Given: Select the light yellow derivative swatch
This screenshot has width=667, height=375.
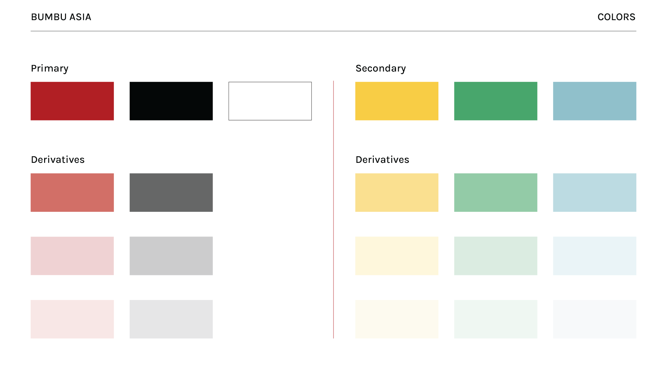Looking at the screenshot, I should tap(397, 192).
